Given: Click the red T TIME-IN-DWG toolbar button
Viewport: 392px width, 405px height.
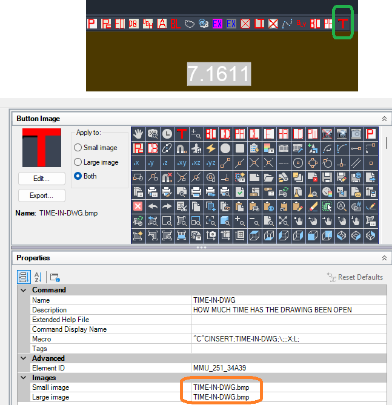Looking at the screenshot, I should (342, 24).
